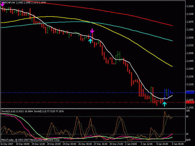The image size is (195, 146).
Task: Click the GBPCHF,H4 chart title text
Action: [x=8, y=2]
